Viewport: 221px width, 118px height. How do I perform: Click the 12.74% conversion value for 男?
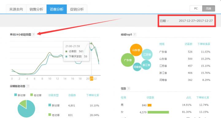(x=204, y=105)
